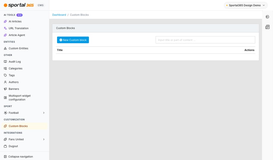Click the URL Translation language icon
This screenshot has width=273, height=160.
pos(5,28)
